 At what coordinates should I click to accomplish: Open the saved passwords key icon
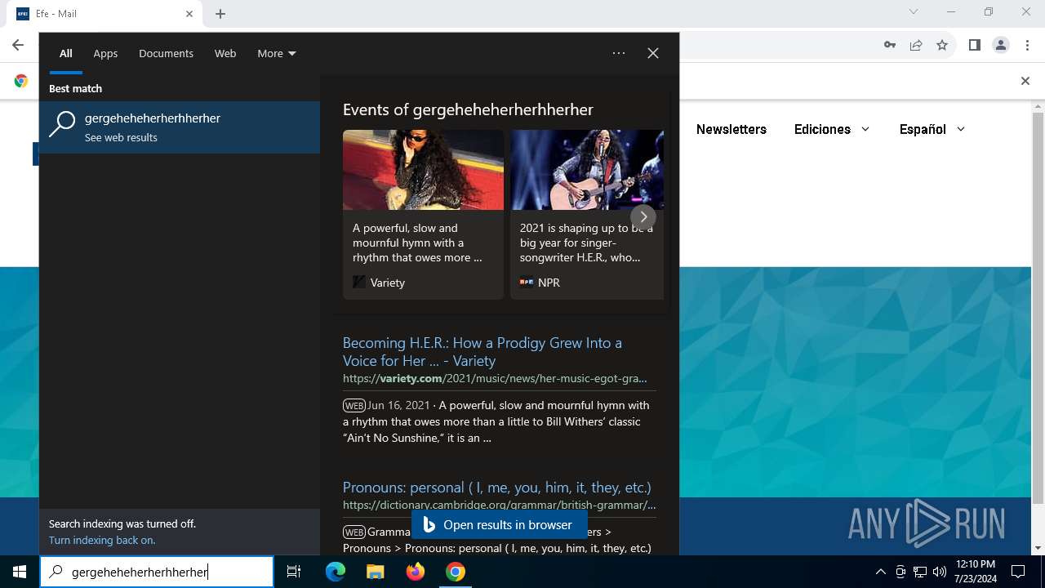point(890,45)
